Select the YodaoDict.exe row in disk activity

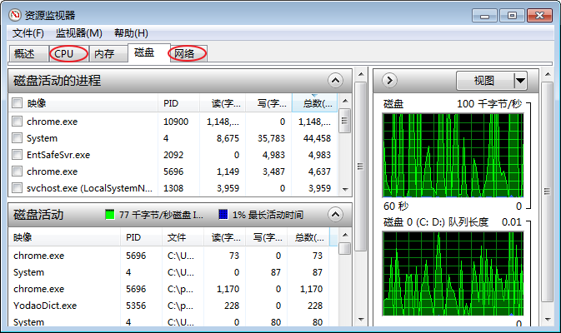click(x=45, y=306)
